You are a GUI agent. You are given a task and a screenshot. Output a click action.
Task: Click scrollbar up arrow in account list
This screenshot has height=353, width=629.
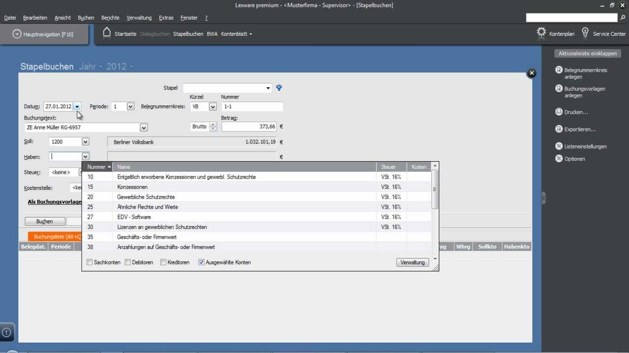[435, 166]
